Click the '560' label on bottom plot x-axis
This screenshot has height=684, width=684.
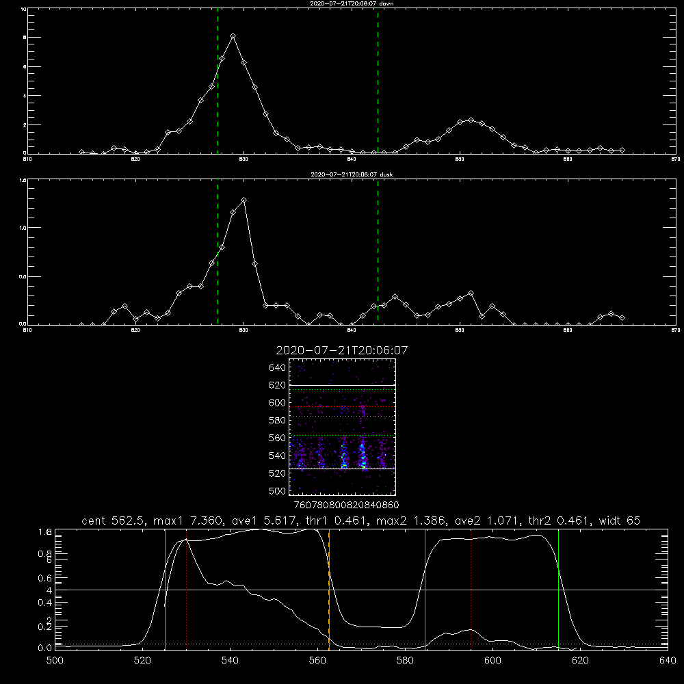click(x=317, y=661)
